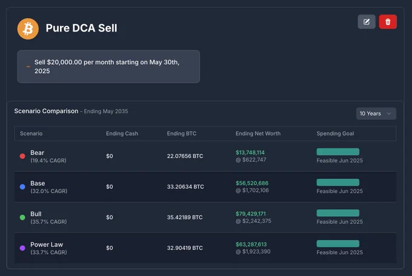Sort by Ending Net Worth header
Screen dimensions: 412x276
click(257, 133)
